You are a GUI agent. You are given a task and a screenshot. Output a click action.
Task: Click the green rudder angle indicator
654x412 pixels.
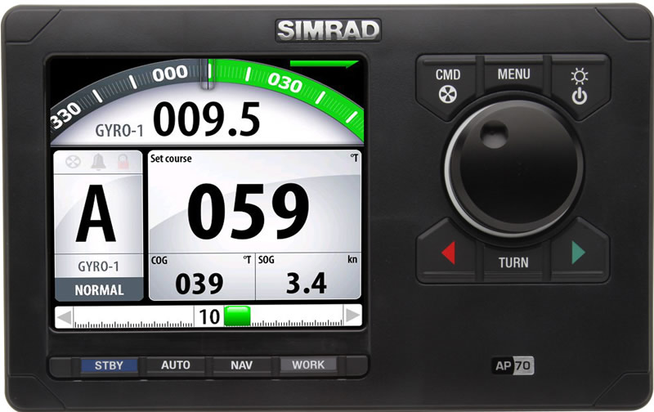tap(237, 316)
